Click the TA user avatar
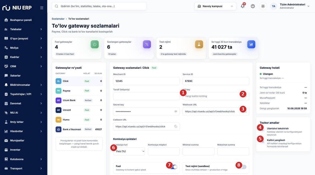315x175 pixels. (x=274, y=6)
